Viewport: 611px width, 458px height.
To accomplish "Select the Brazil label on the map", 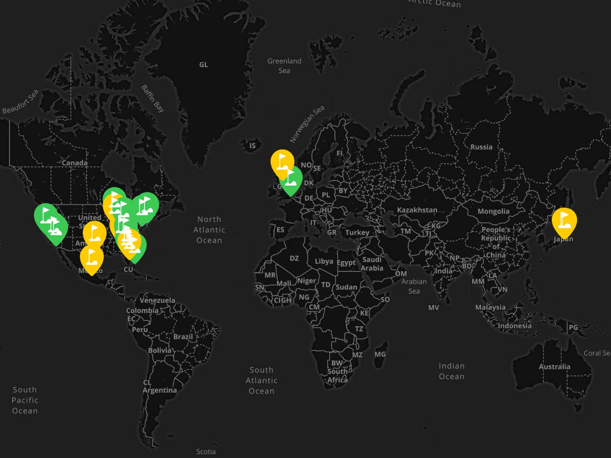I will click(x=183, y=337).
